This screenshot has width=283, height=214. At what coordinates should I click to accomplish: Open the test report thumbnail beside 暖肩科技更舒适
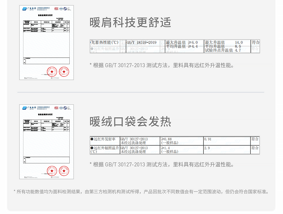pos(47,43)
